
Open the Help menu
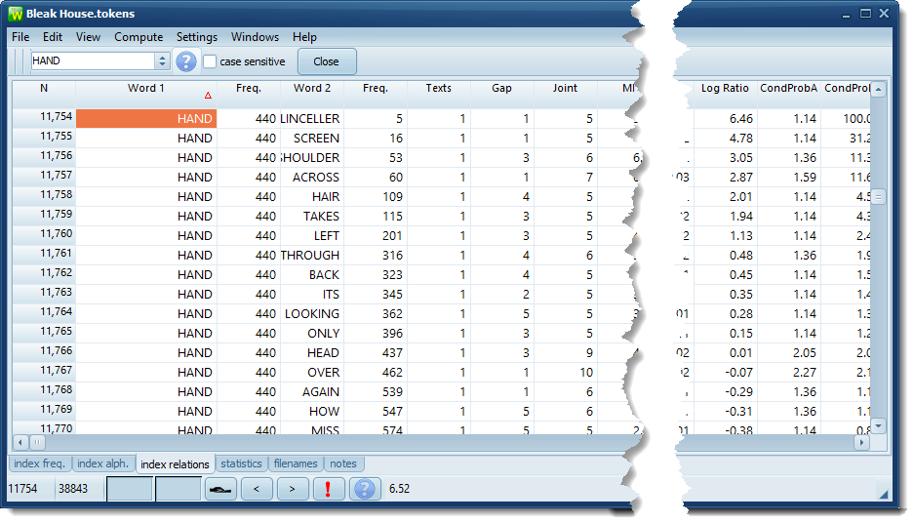pos(304,37)
